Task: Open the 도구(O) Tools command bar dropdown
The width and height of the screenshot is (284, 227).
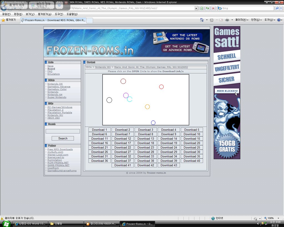Action: 270,20
